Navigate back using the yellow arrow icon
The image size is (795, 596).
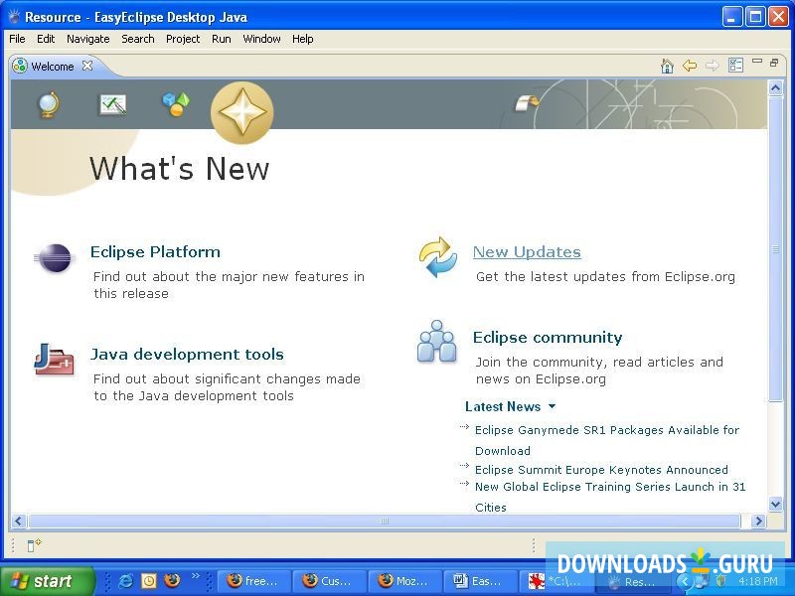pyautogui.click(x=691, y=66)
